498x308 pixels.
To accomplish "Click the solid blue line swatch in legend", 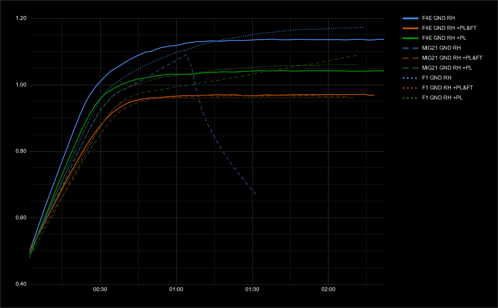I will pyautogui.click(x=411, y=18).
